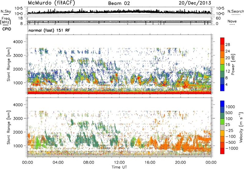Click the "Power [dB]" colorbar title
Image resolution: width=244 pixels, height=169 pixels.
(x=233, y=64)
